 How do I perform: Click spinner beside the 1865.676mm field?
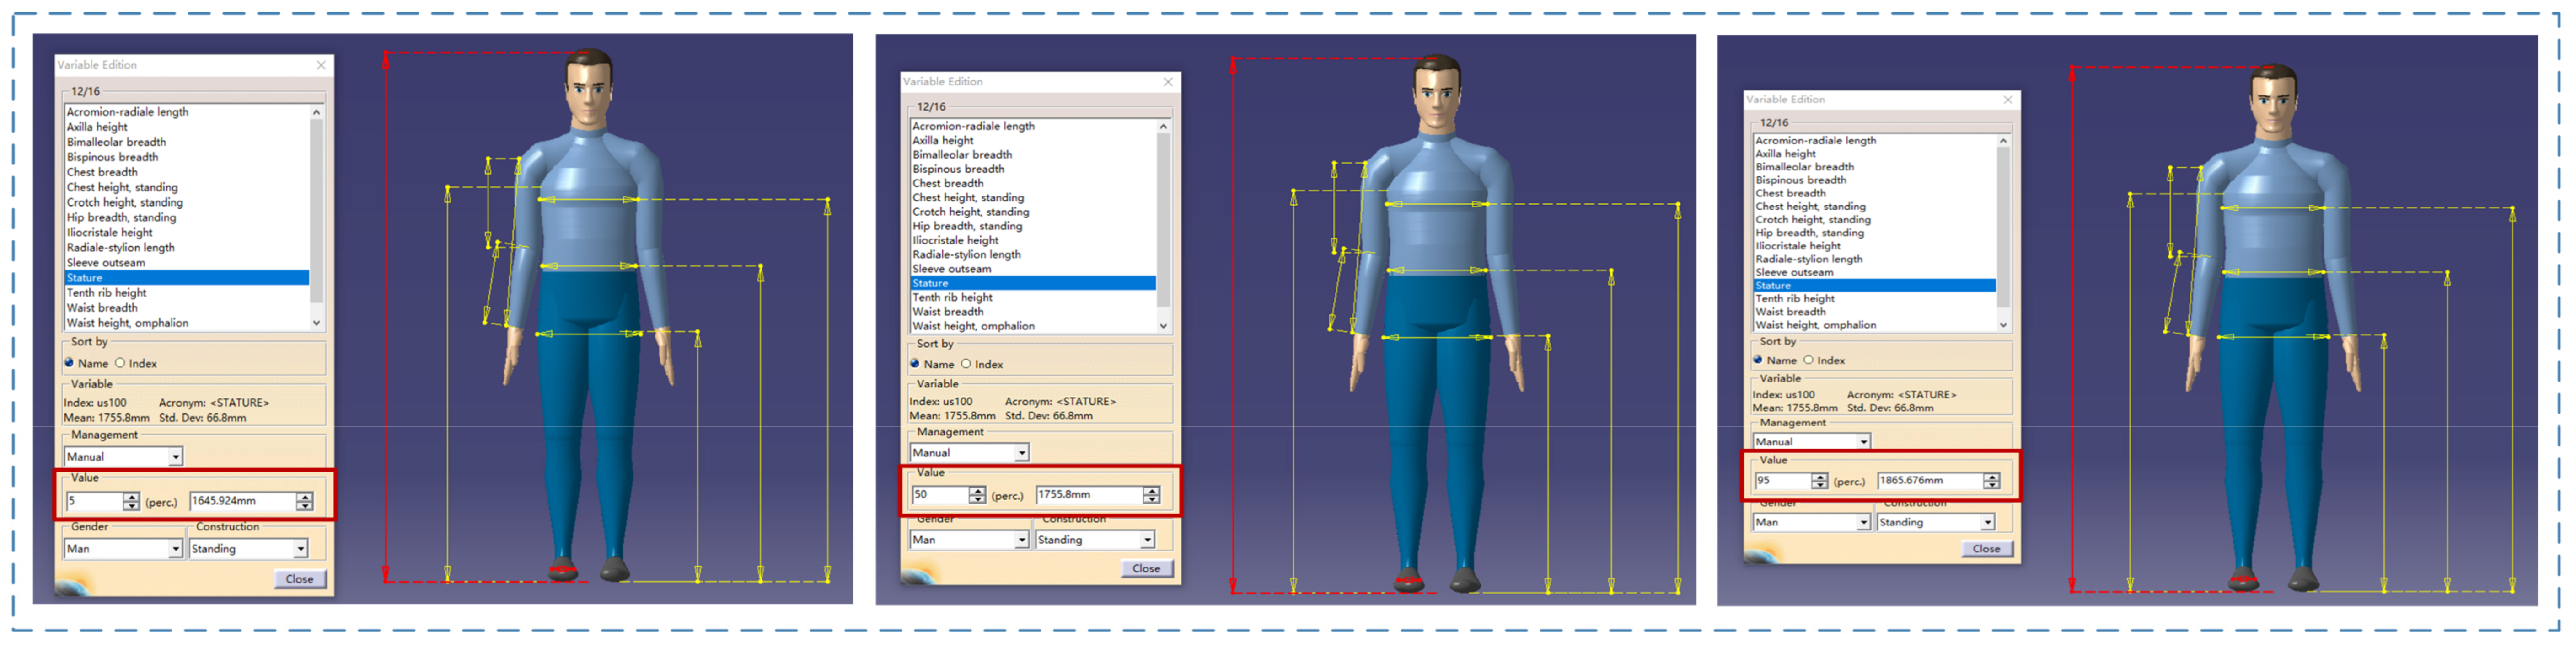click(1991, 481)
